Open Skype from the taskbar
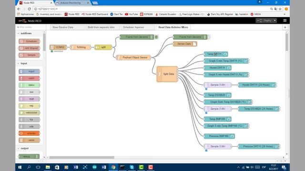305x171 pixels. tap(132, 167)
